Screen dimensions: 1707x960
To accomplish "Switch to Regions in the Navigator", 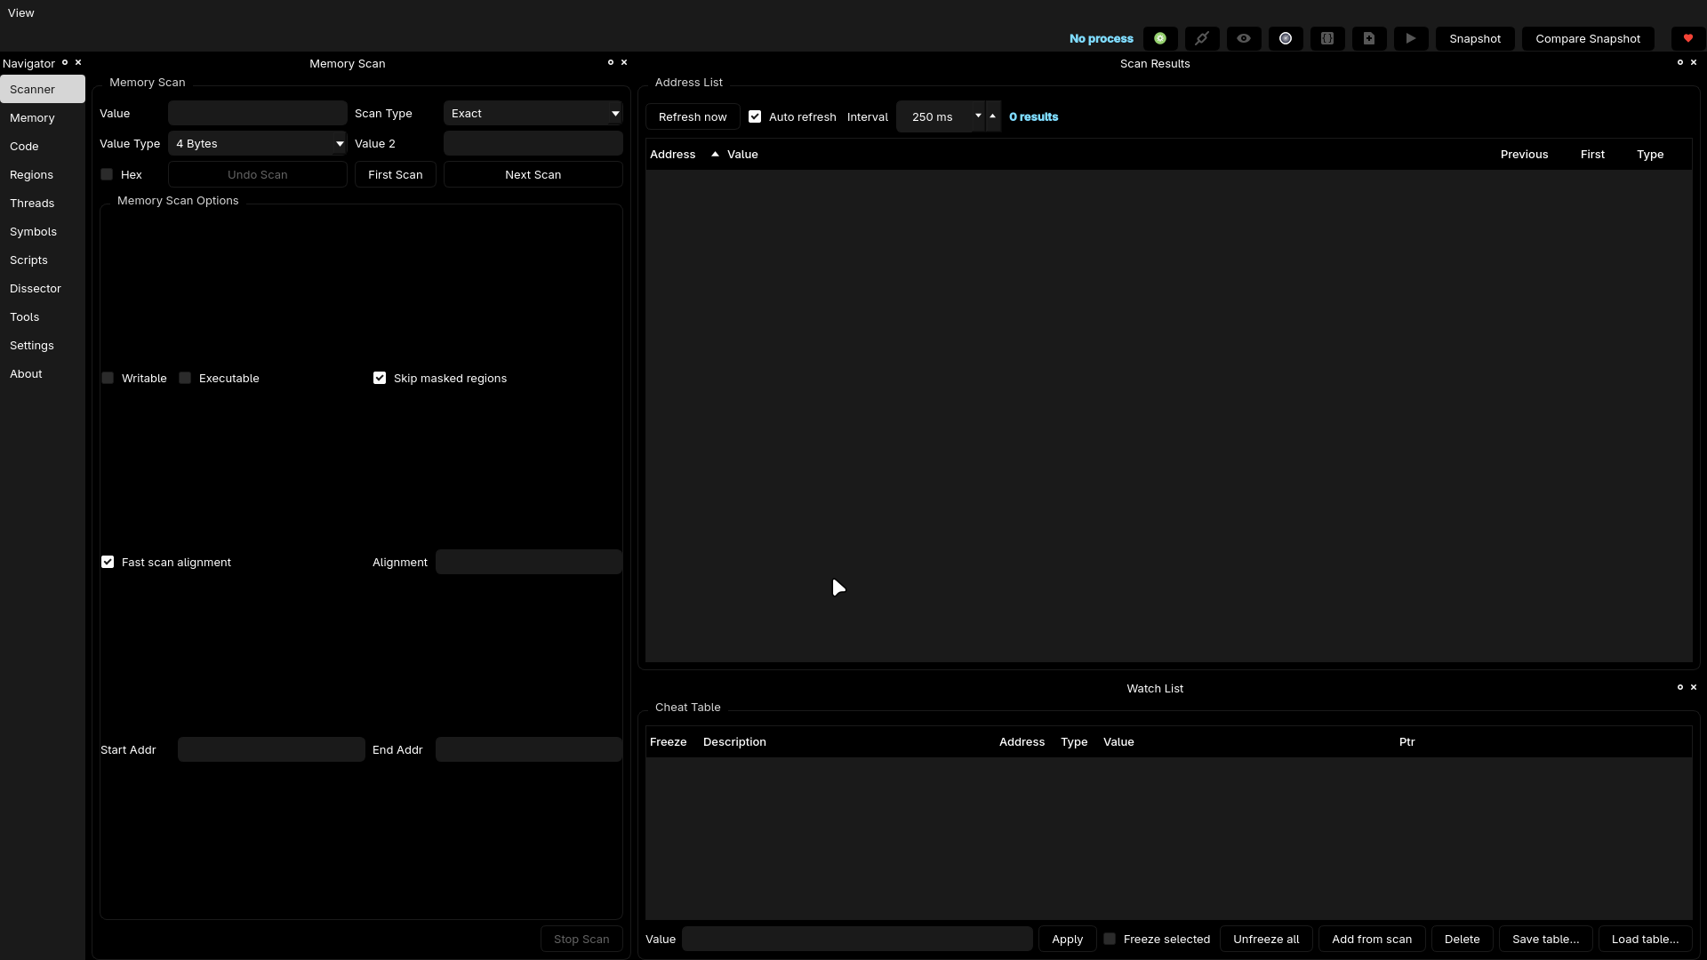I will [x=43, y=174].
